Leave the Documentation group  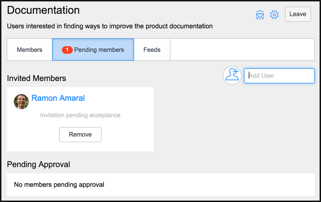(298, 14)
